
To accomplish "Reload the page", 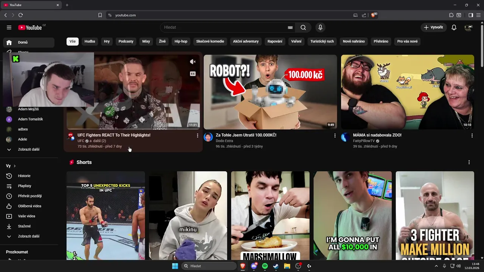I will [x=20, y=15].
